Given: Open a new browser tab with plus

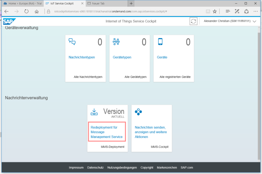Looking at the screenshot, I should (x=131, y=3).
